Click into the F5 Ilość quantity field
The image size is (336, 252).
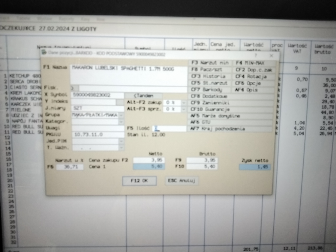coord(170,129)
